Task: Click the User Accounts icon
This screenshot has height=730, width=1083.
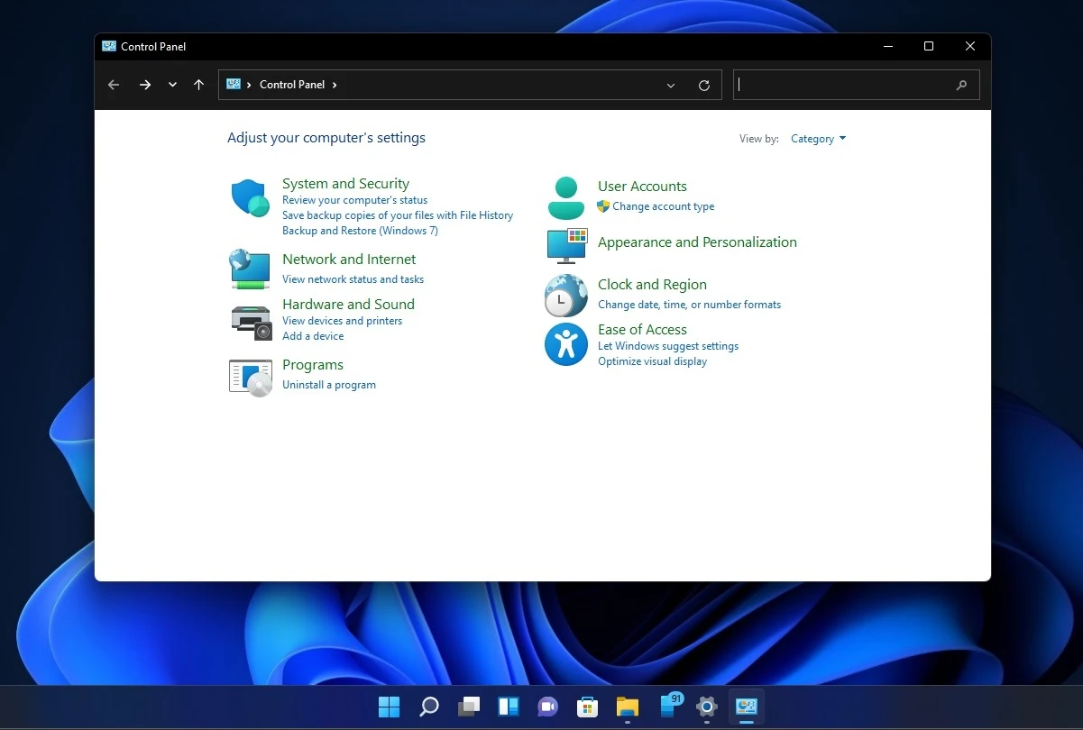Action: click(565, 196)
